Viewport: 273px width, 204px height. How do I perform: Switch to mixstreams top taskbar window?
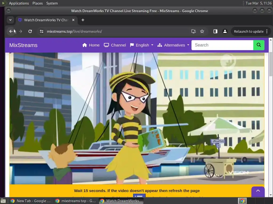click(76, 201)
